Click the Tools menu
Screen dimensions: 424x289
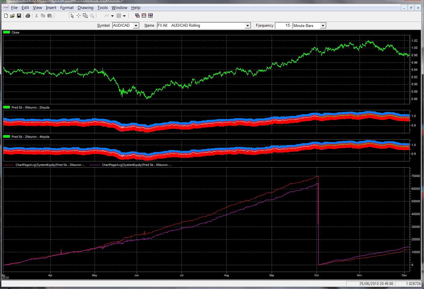point(103,8)
